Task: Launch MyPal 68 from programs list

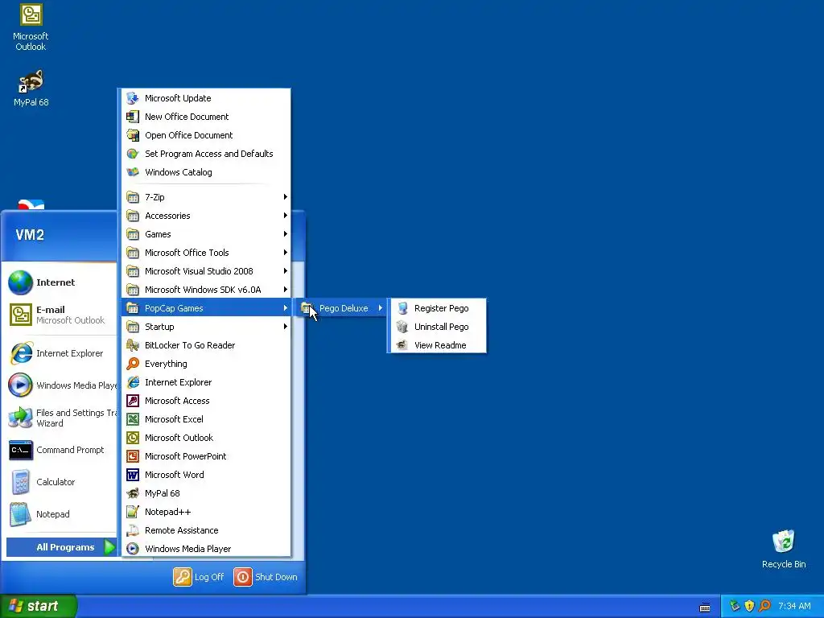Action: coord(207,493)
